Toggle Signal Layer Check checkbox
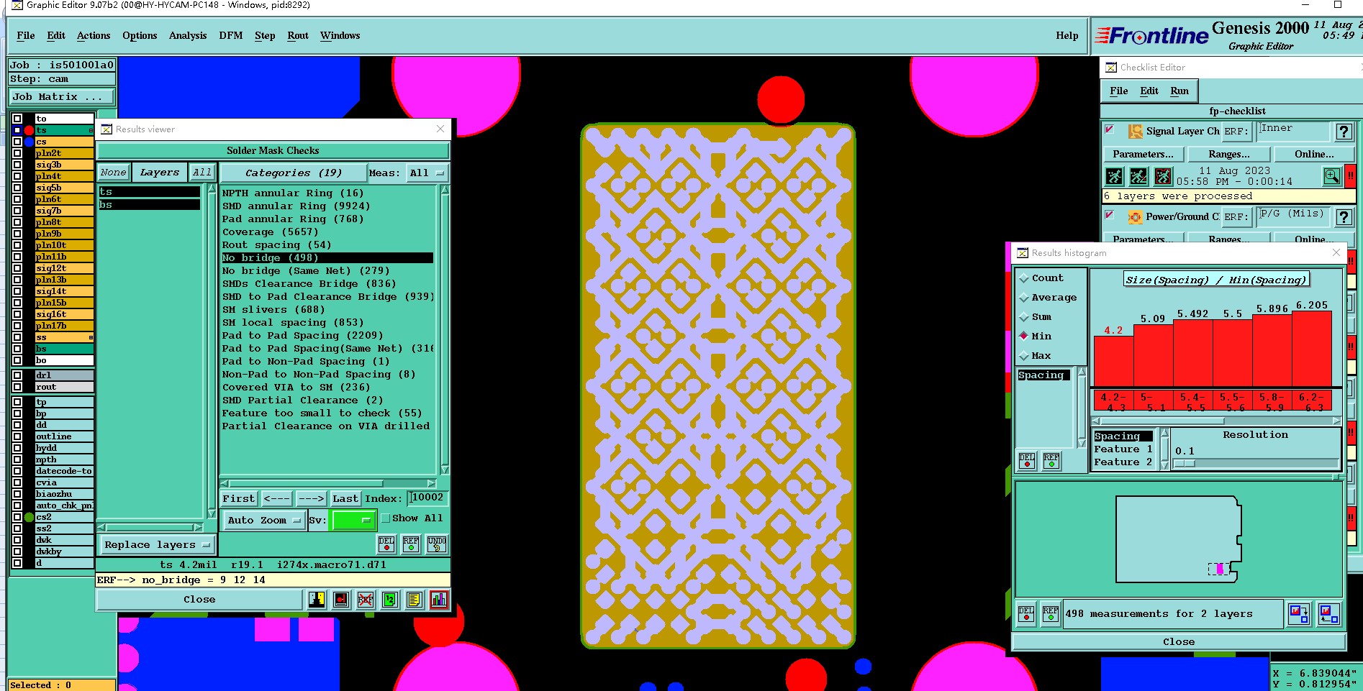The image size is (1363, 691). coord(1110,129)
